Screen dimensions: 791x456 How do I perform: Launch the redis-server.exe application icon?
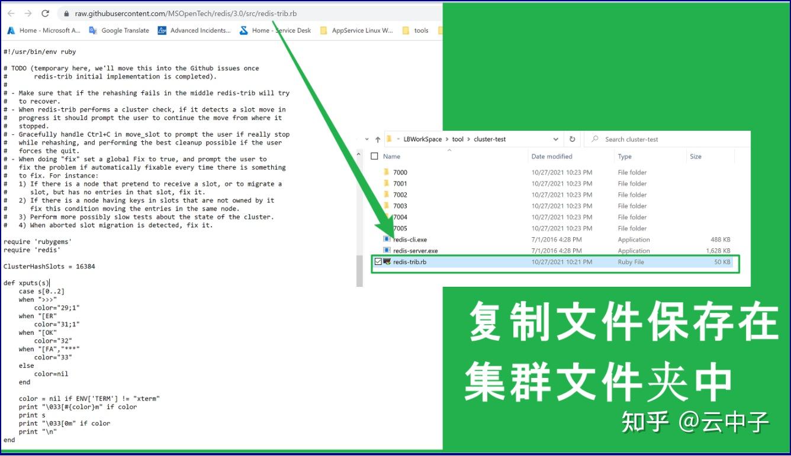click(388, 251)
